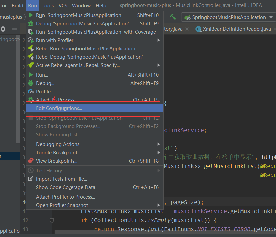Select View Breakpoints... entry
The height and width of the screenshot is (237, 276).
point(94,161)
